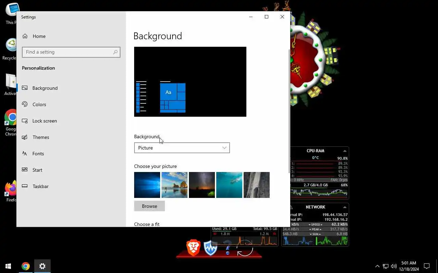Open the Action Center notifications icon
Screen dimensions: 438x273
(x=427, y=266)
